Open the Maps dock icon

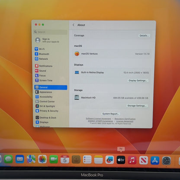31,159
